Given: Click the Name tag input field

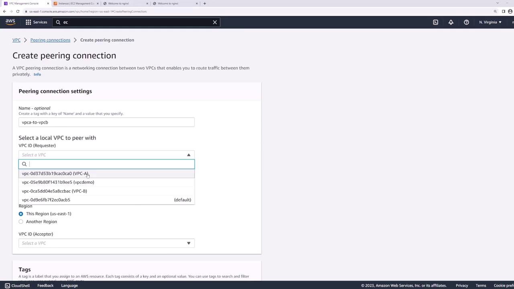Looking at the screenshot, I should tap(106, 122).
